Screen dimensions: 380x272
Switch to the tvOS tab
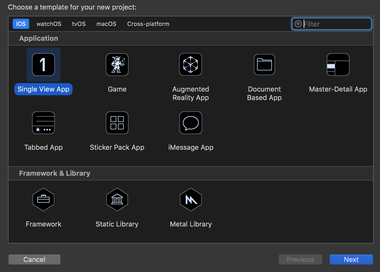point(79,24)
